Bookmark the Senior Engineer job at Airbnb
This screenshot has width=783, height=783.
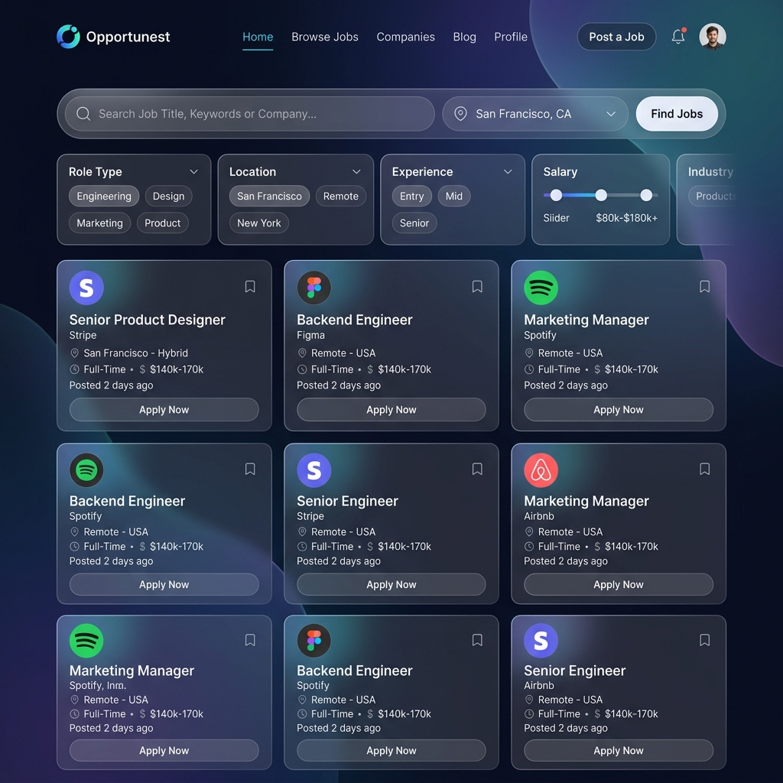pyautogui.click(x=704, y=640)
